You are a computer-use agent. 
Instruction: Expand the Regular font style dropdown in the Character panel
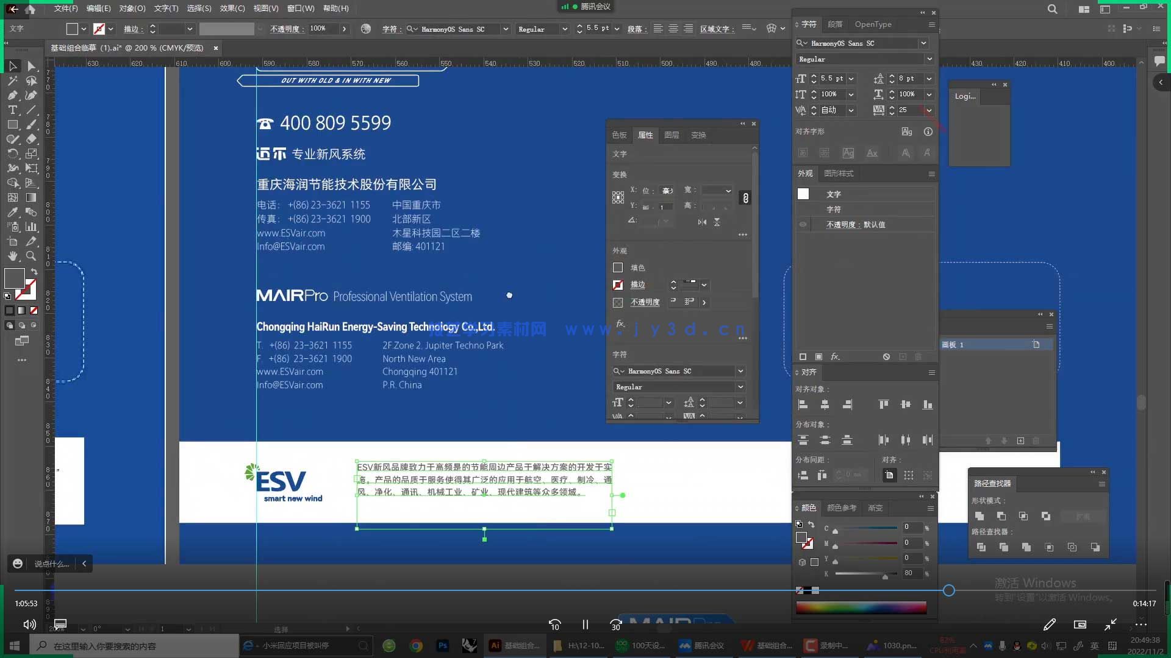(929, 59)
